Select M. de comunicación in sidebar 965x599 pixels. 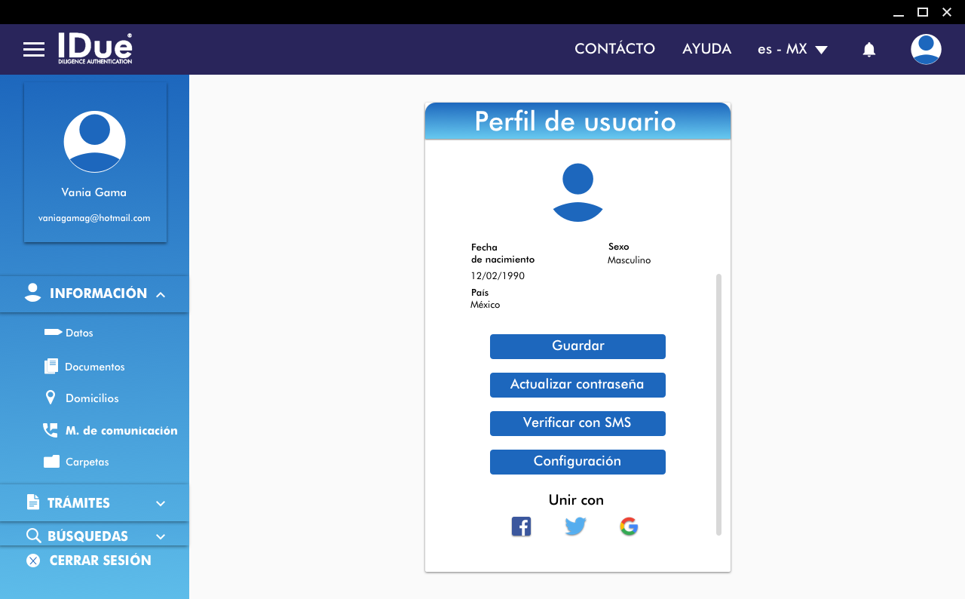pyautogui.click(x=121, y=431)
